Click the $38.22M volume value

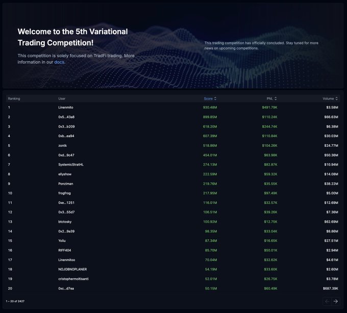pos(331,184)
